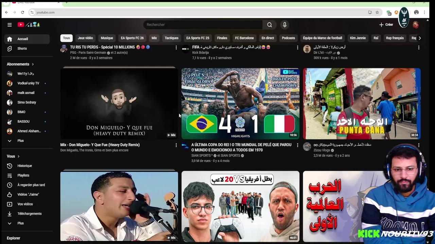
Task: Open options for Pelé 1970 video
Action: coord(297,145)
